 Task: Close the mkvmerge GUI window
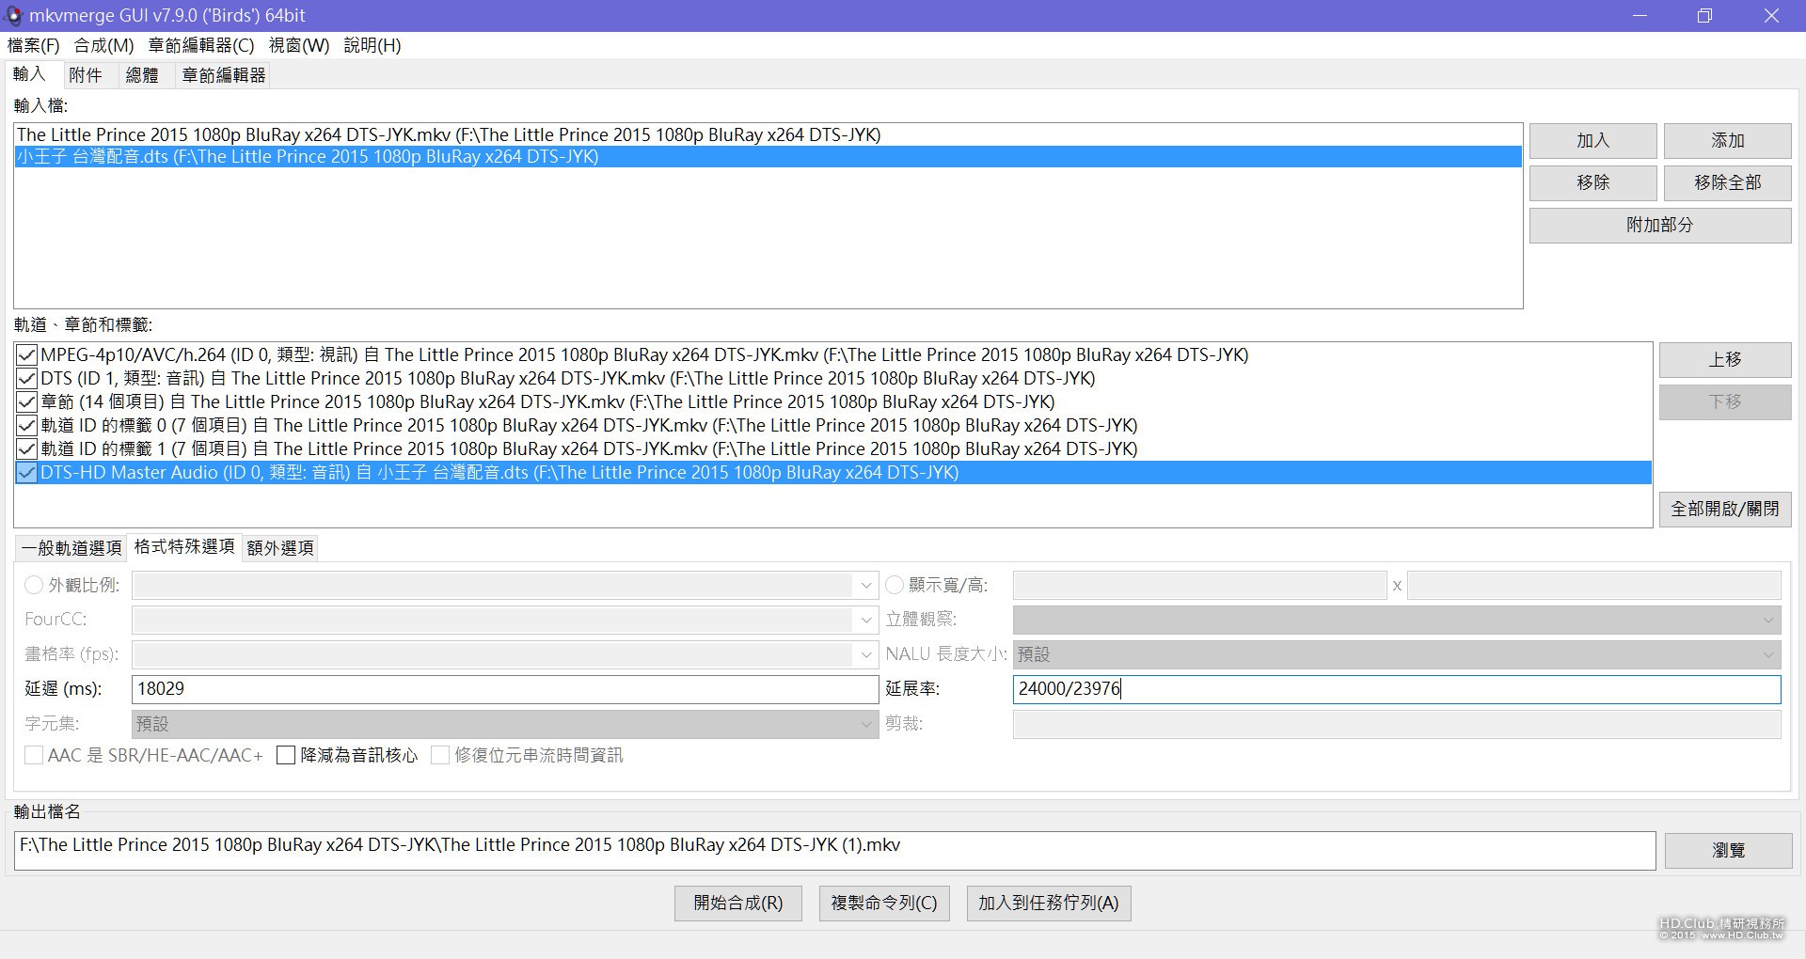pos(1771,15)
